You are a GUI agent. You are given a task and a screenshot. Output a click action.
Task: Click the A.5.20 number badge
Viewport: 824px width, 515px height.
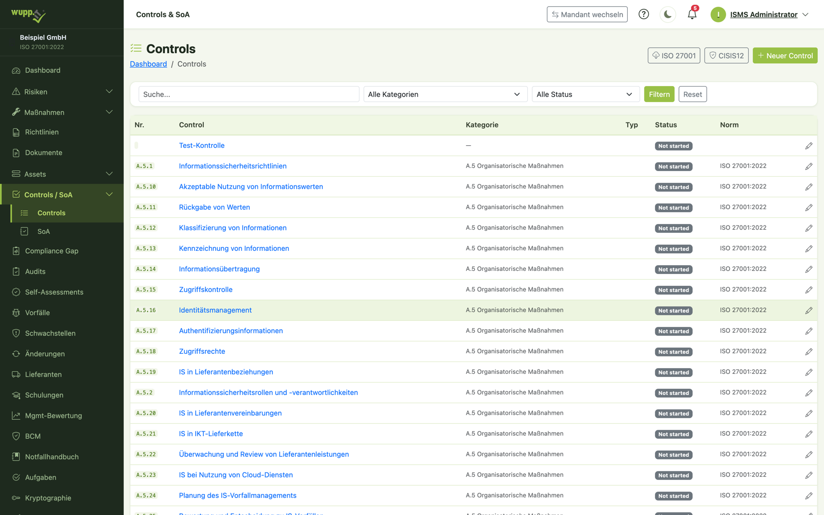point(146,414)
